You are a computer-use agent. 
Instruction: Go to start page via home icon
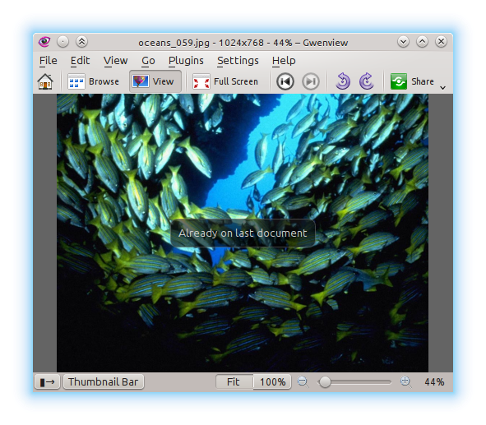[45, 81]
